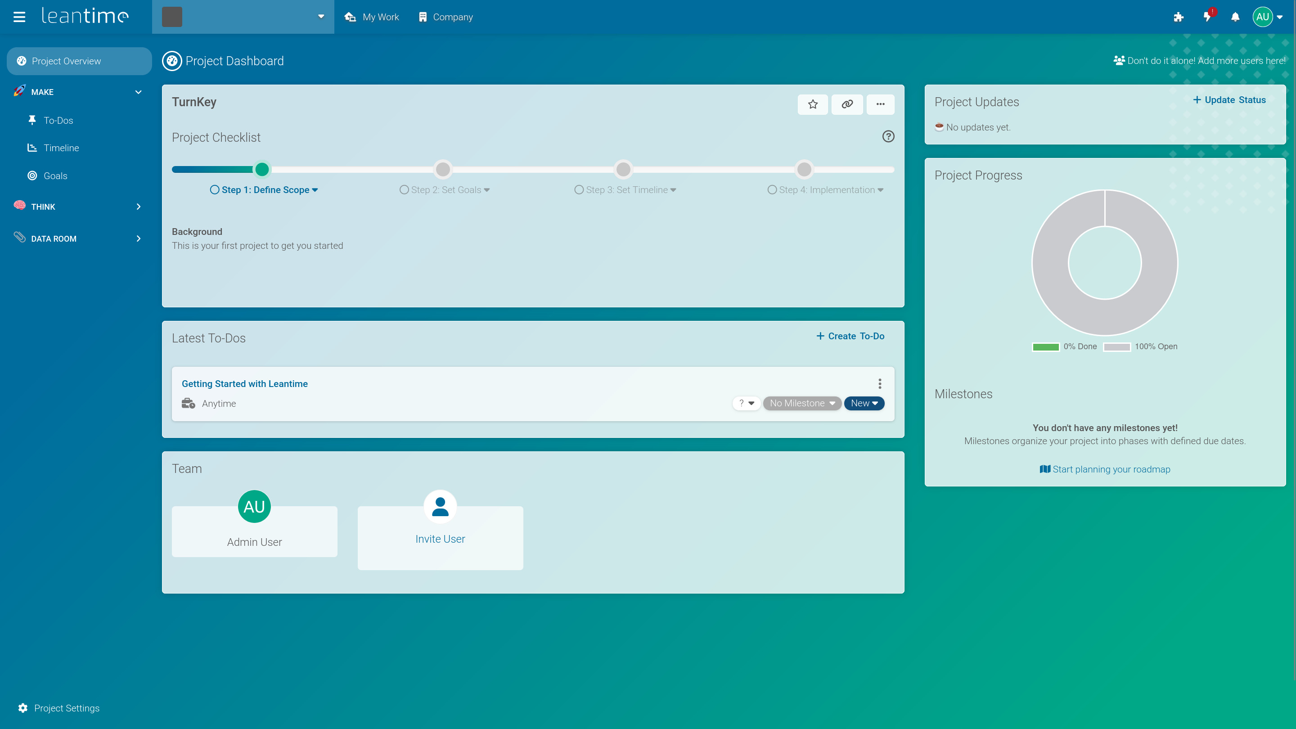1296x729 pixels.
Task: Open the project ellipsis options menu
Action: pos(880,104)
